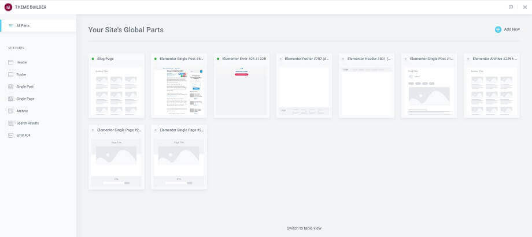Close the Theme Builder with X icon
532x237 pixels.
525,7
